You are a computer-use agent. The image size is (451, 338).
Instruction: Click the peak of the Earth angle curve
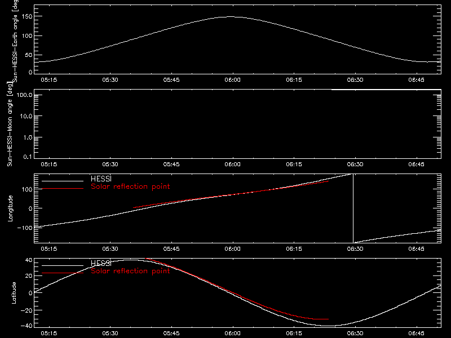pyautogui.click(x=231, y=17)
